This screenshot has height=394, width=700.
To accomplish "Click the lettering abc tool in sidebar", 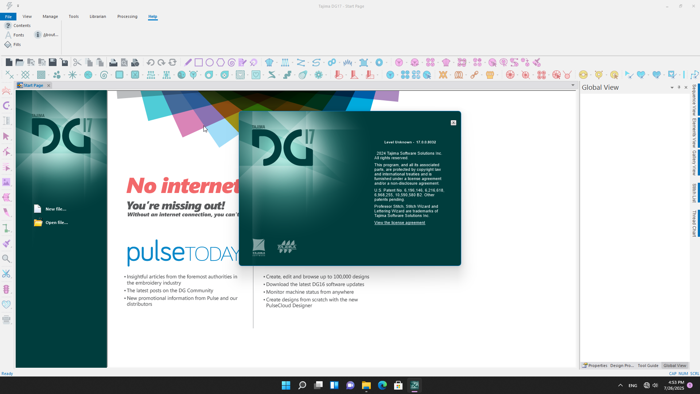I will point(6,90).
